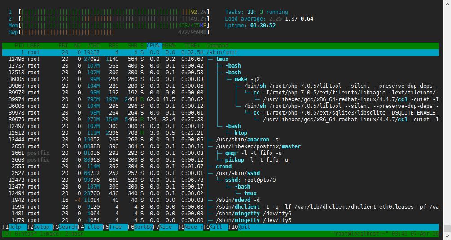
Task: Click the Command column header
Action: coord(217,46)
